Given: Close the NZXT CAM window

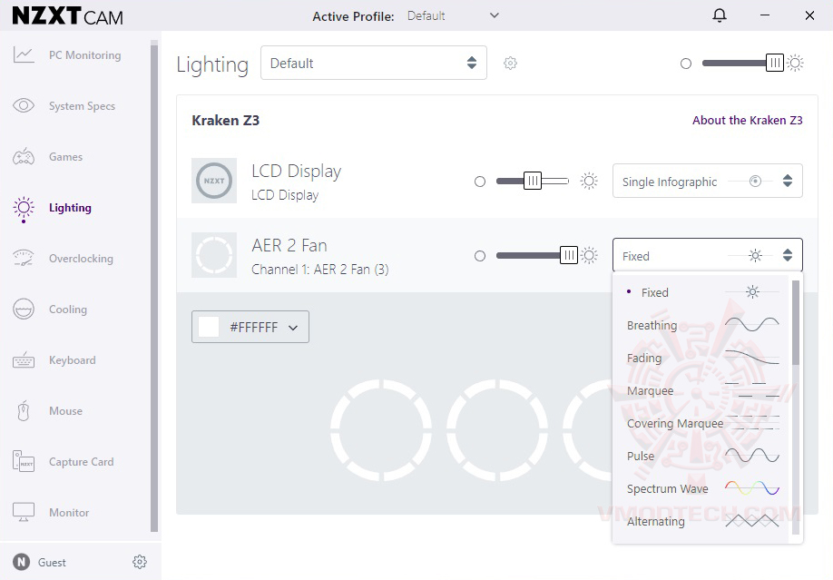Looking at the screenshot, I should coord(809,16).
